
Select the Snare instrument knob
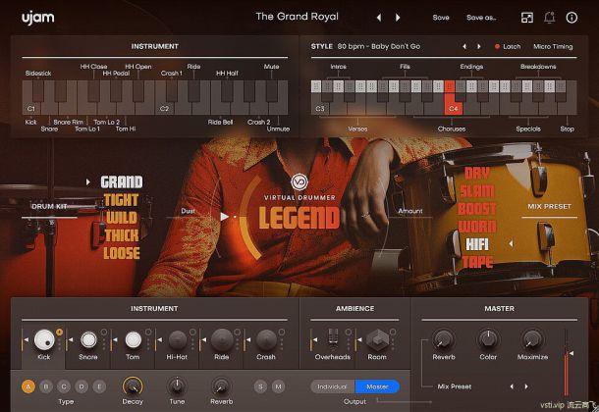pyautogui.click(x=88, y=339)
